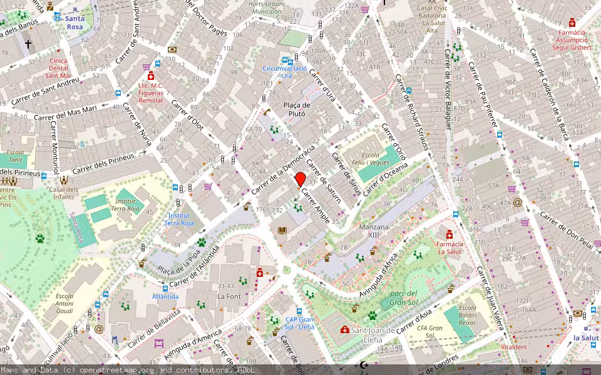This screenshot has width=601, height=375.
Task: Select the la Salut station label
Action: [x=586, y=337]
